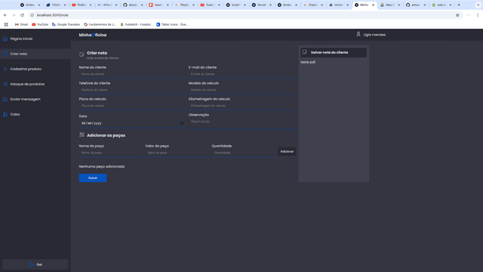Switch to the web.w... browser tab
The height and width of the screenshot is (272, 483).
click(441, 5)
